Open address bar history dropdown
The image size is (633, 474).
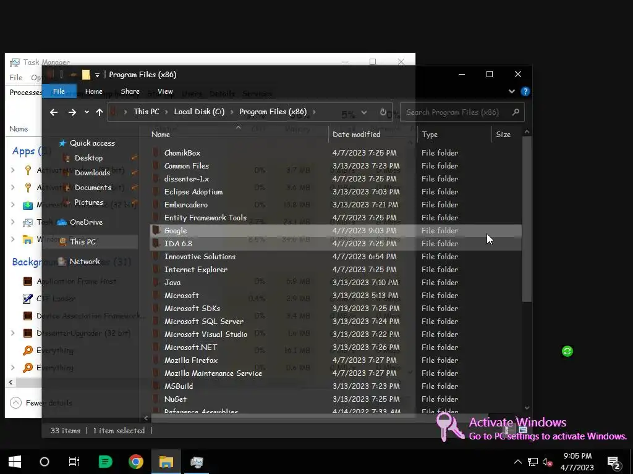(363, 112)
